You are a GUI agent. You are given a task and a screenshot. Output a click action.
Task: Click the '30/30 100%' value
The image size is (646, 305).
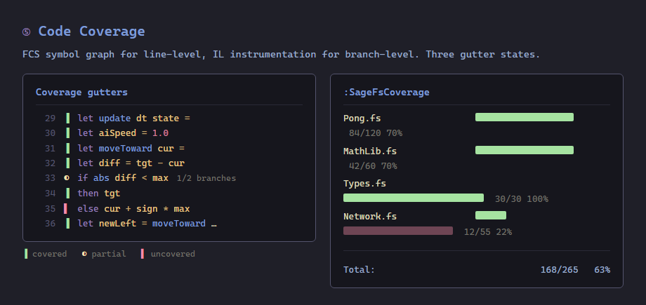(x=522, y=199)
